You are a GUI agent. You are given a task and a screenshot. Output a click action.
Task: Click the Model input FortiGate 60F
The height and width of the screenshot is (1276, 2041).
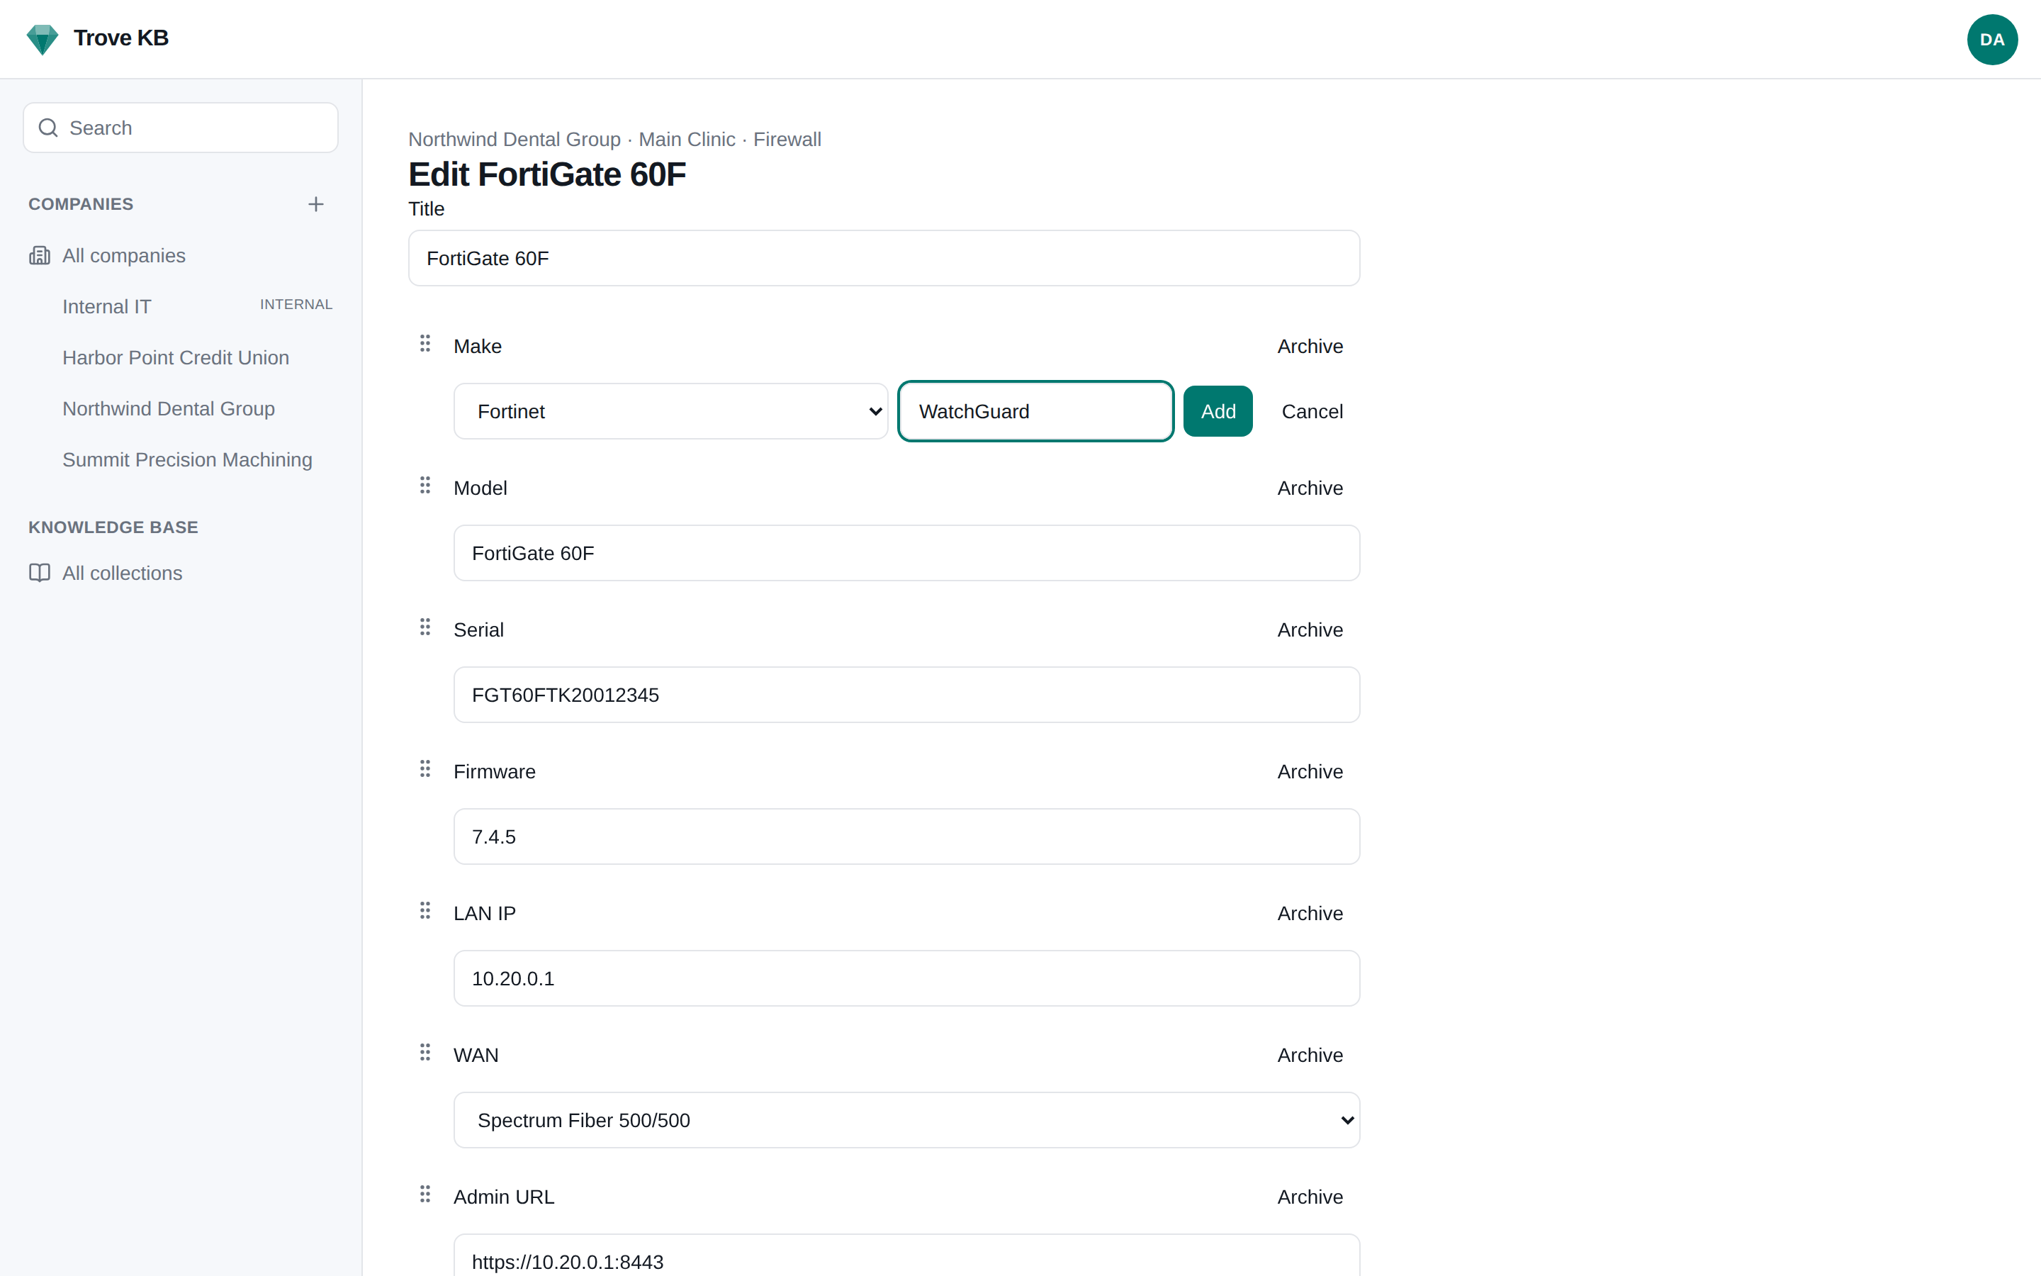[906, 553]
